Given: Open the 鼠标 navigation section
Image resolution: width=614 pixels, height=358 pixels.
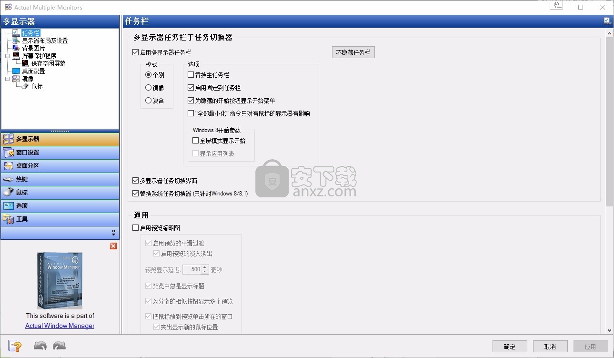Looking at the screenshot, I should 60,193.
